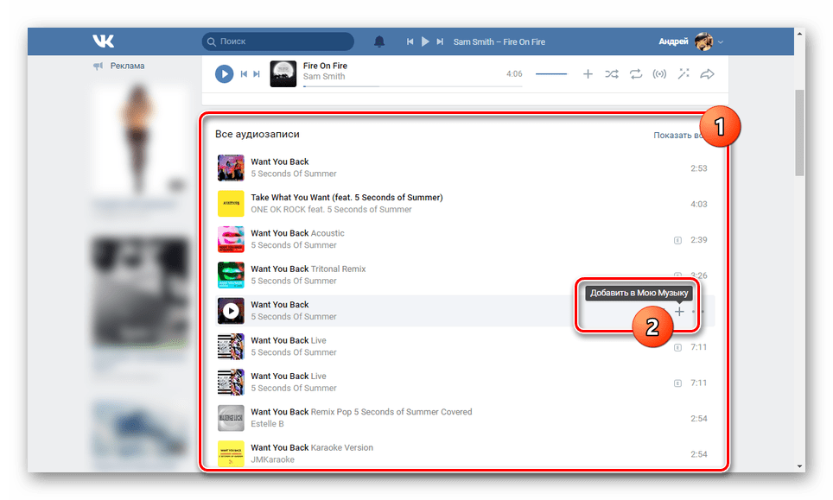Click the 4:06 time in the player

[x=514, y=73]
